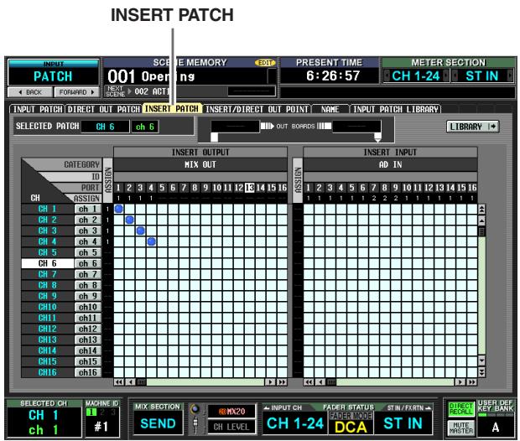Click meter section ST IN selector
520x441 pixels.
(x=482, y=76)
